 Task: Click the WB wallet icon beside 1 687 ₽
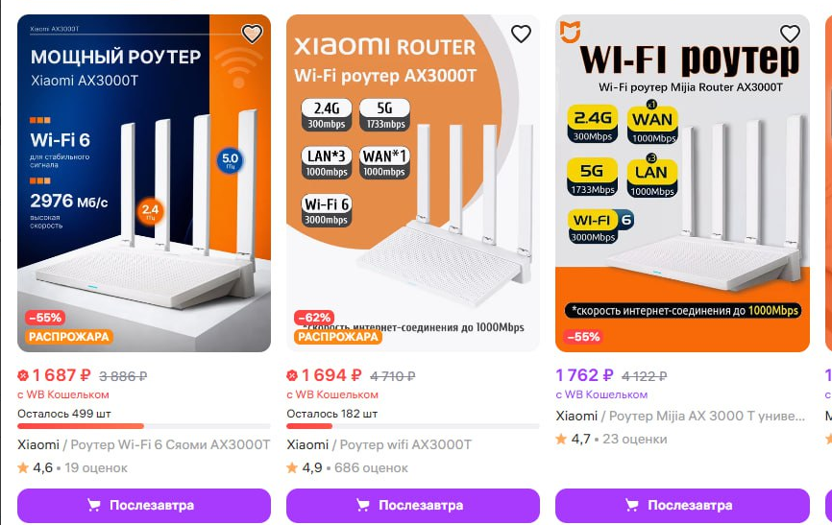[x=23, y=376]
